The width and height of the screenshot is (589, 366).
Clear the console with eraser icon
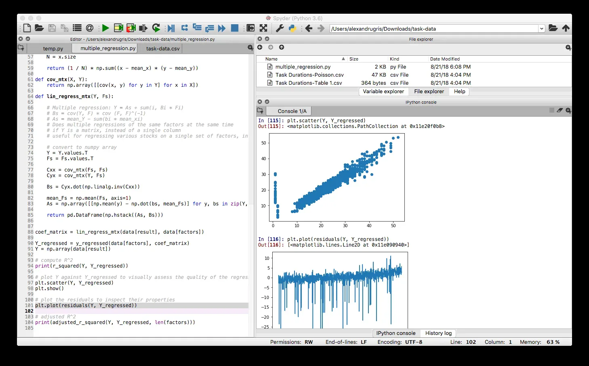560,110
